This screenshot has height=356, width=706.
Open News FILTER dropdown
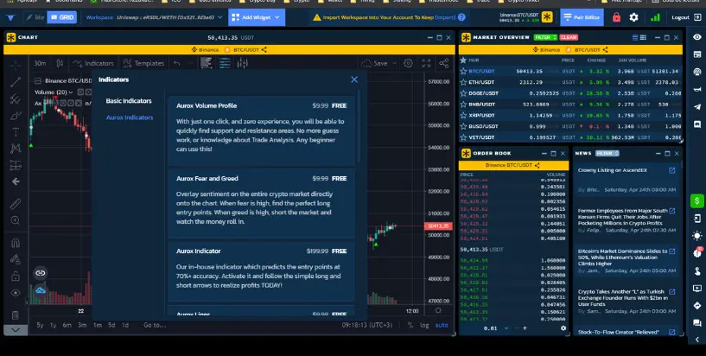607,153
